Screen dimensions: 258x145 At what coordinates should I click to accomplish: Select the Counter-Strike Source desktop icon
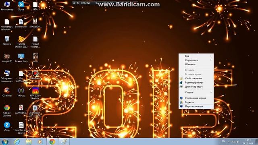point(21,128)
